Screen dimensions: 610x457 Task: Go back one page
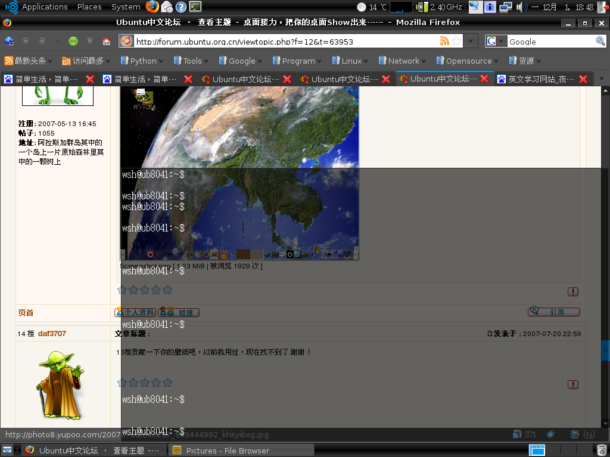point(25,41)
